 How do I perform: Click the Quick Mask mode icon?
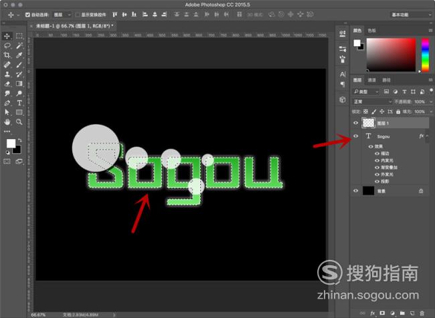click(x=7, y=161)
